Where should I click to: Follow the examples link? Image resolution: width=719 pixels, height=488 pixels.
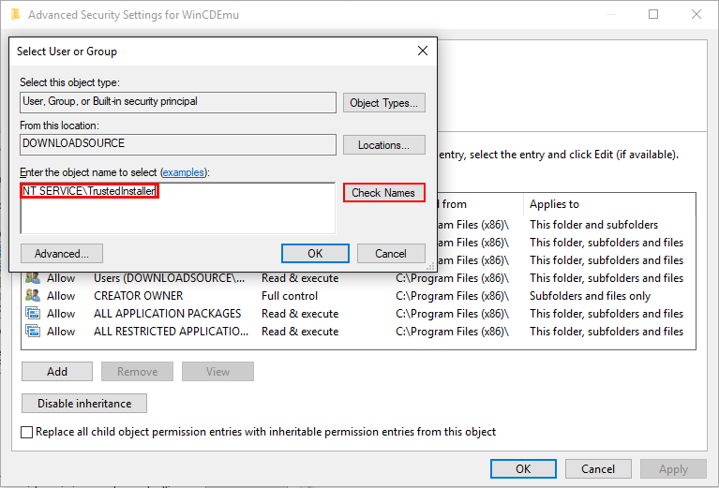coord(184,172)
